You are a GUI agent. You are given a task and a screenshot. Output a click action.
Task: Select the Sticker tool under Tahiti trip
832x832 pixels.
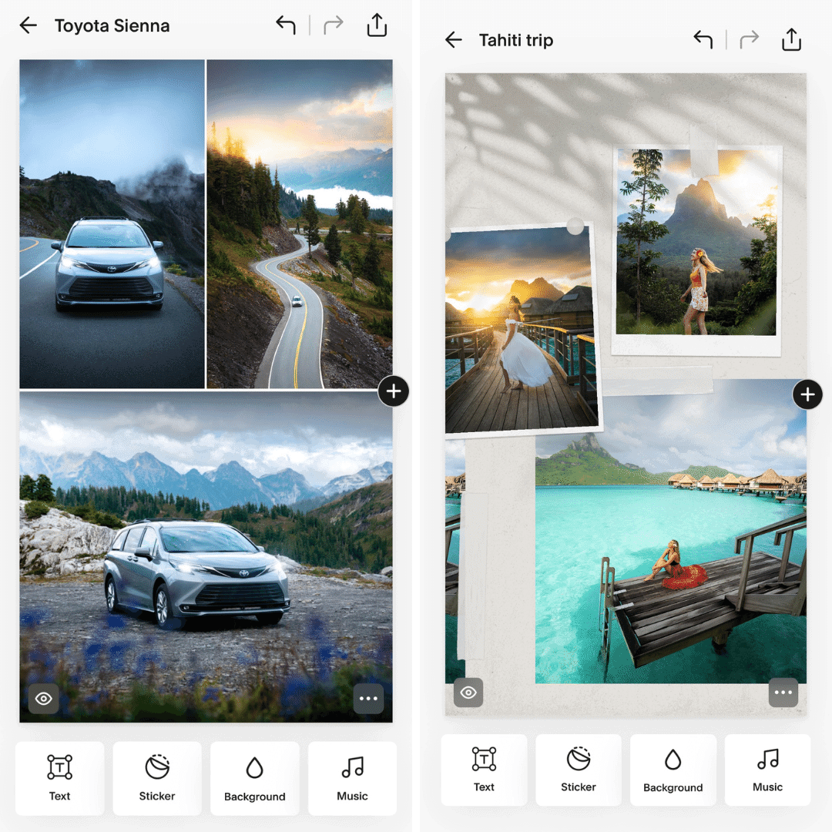[x=579, y=770]
